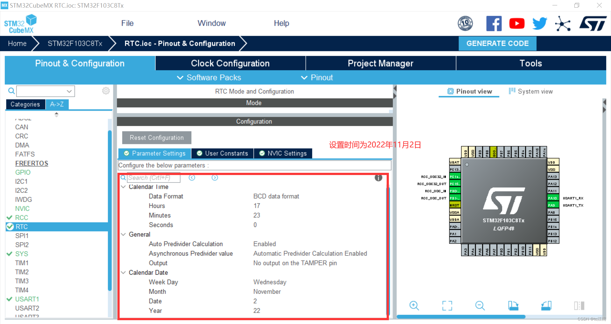Select USART1 in the peripheral list
The width and height of the screenshot is (611, 324).
pos(27,299)
